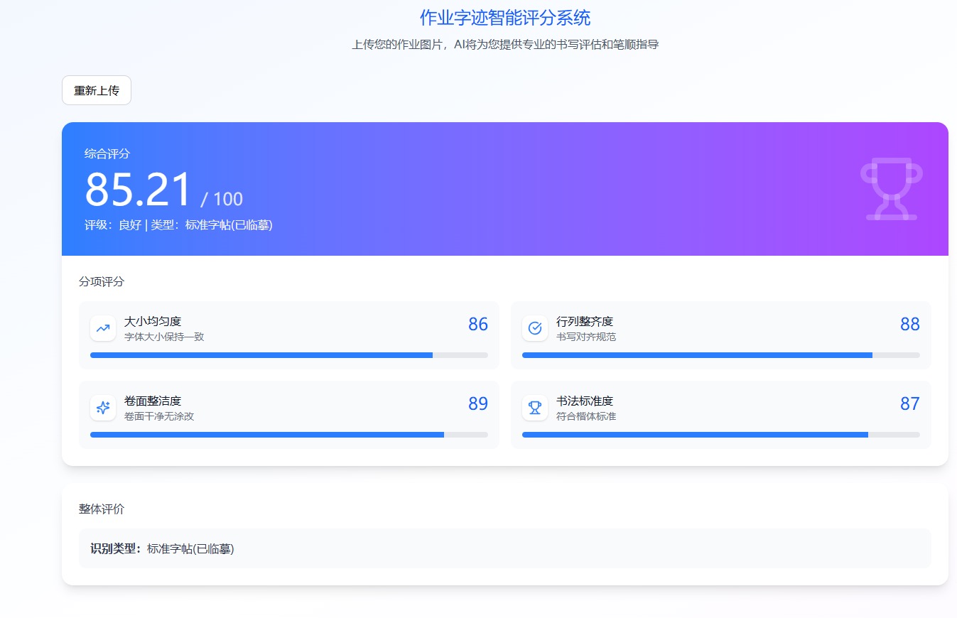This screenshot has height=618, width=957.
Task: Select the large trophy icon in the score banner
Action: click(x=891, y=189)
